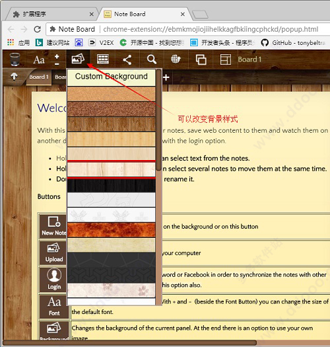This screenshot has height=347, width=330.
Task: Click the Login button in table
Action: click(x=54, y=280)
